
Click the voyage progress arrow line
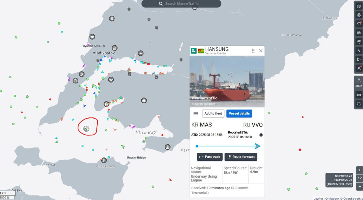point(228,146)
